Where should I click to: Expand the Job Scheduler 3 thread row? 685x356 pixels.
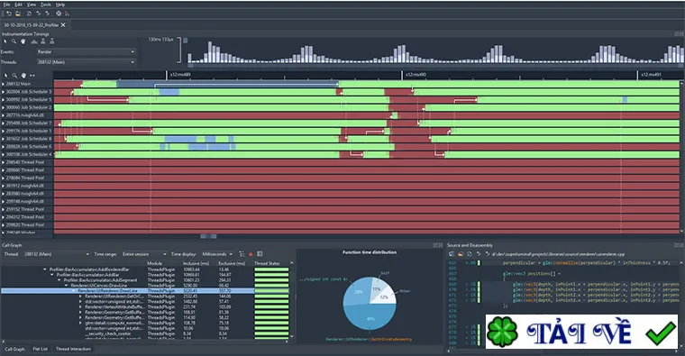point(3,92)
